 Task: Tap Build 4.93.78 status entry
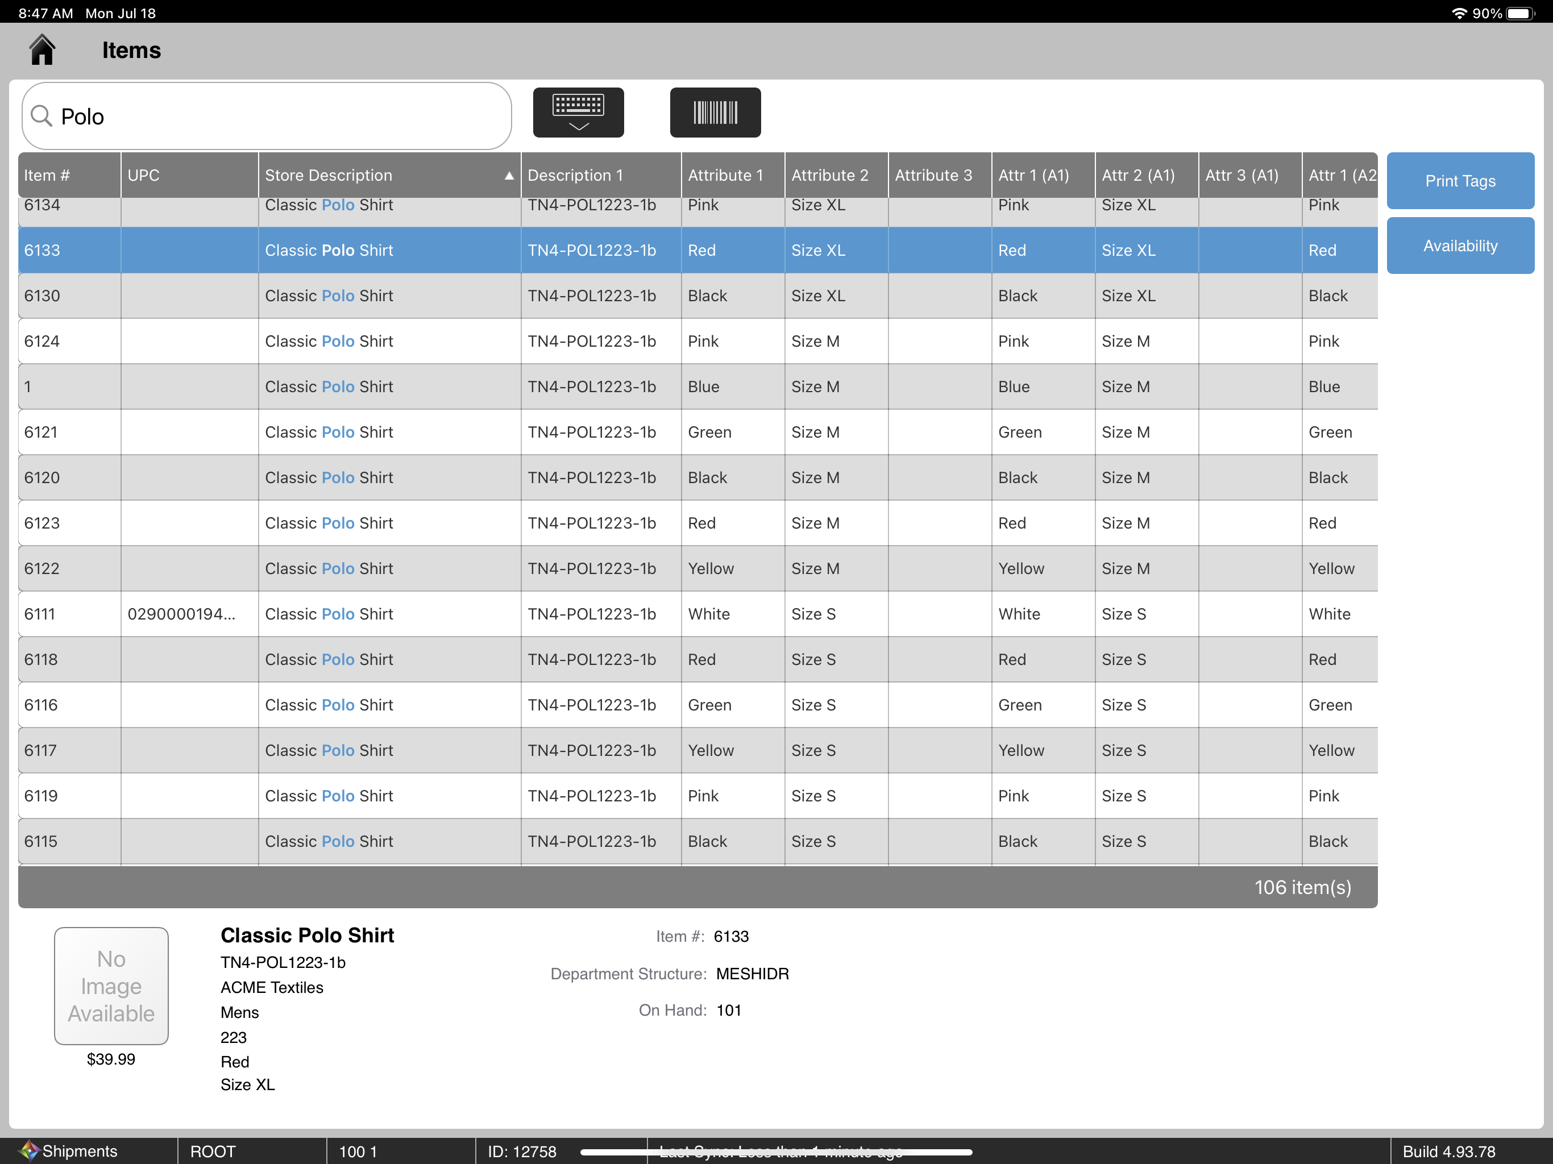coord(1448,1151)
